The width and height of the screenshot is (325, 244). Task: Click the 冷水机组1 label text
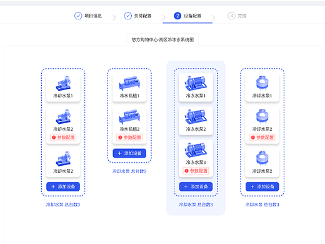(129, 96)
